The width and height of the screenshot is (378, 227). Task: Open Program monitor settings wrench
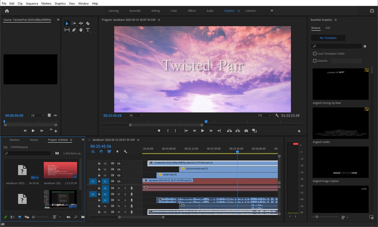pos(277,115)
